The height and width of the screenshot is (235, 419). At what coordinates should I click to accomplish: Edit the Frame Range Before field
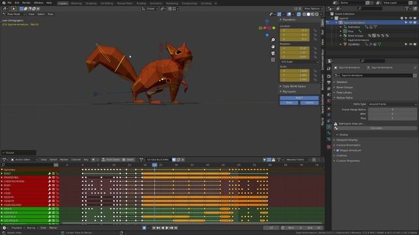pos(392,110)
